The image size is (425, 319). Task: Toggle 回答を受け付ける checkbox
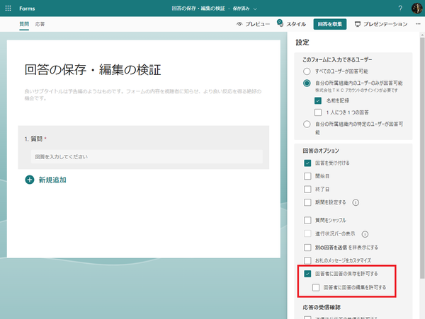[307, 163]
